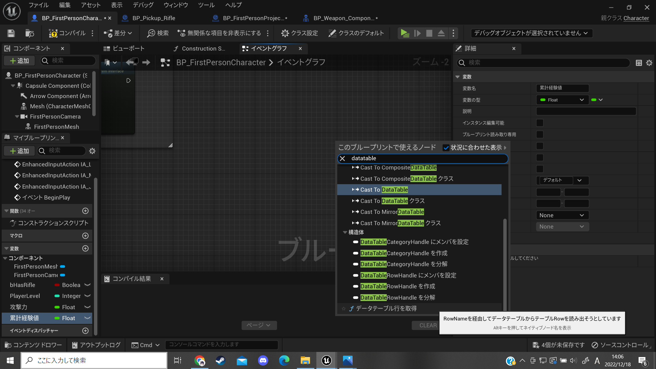
Task: Uncheck 状況に合わせた表示 in node search popup
Action: pos(446,148)
